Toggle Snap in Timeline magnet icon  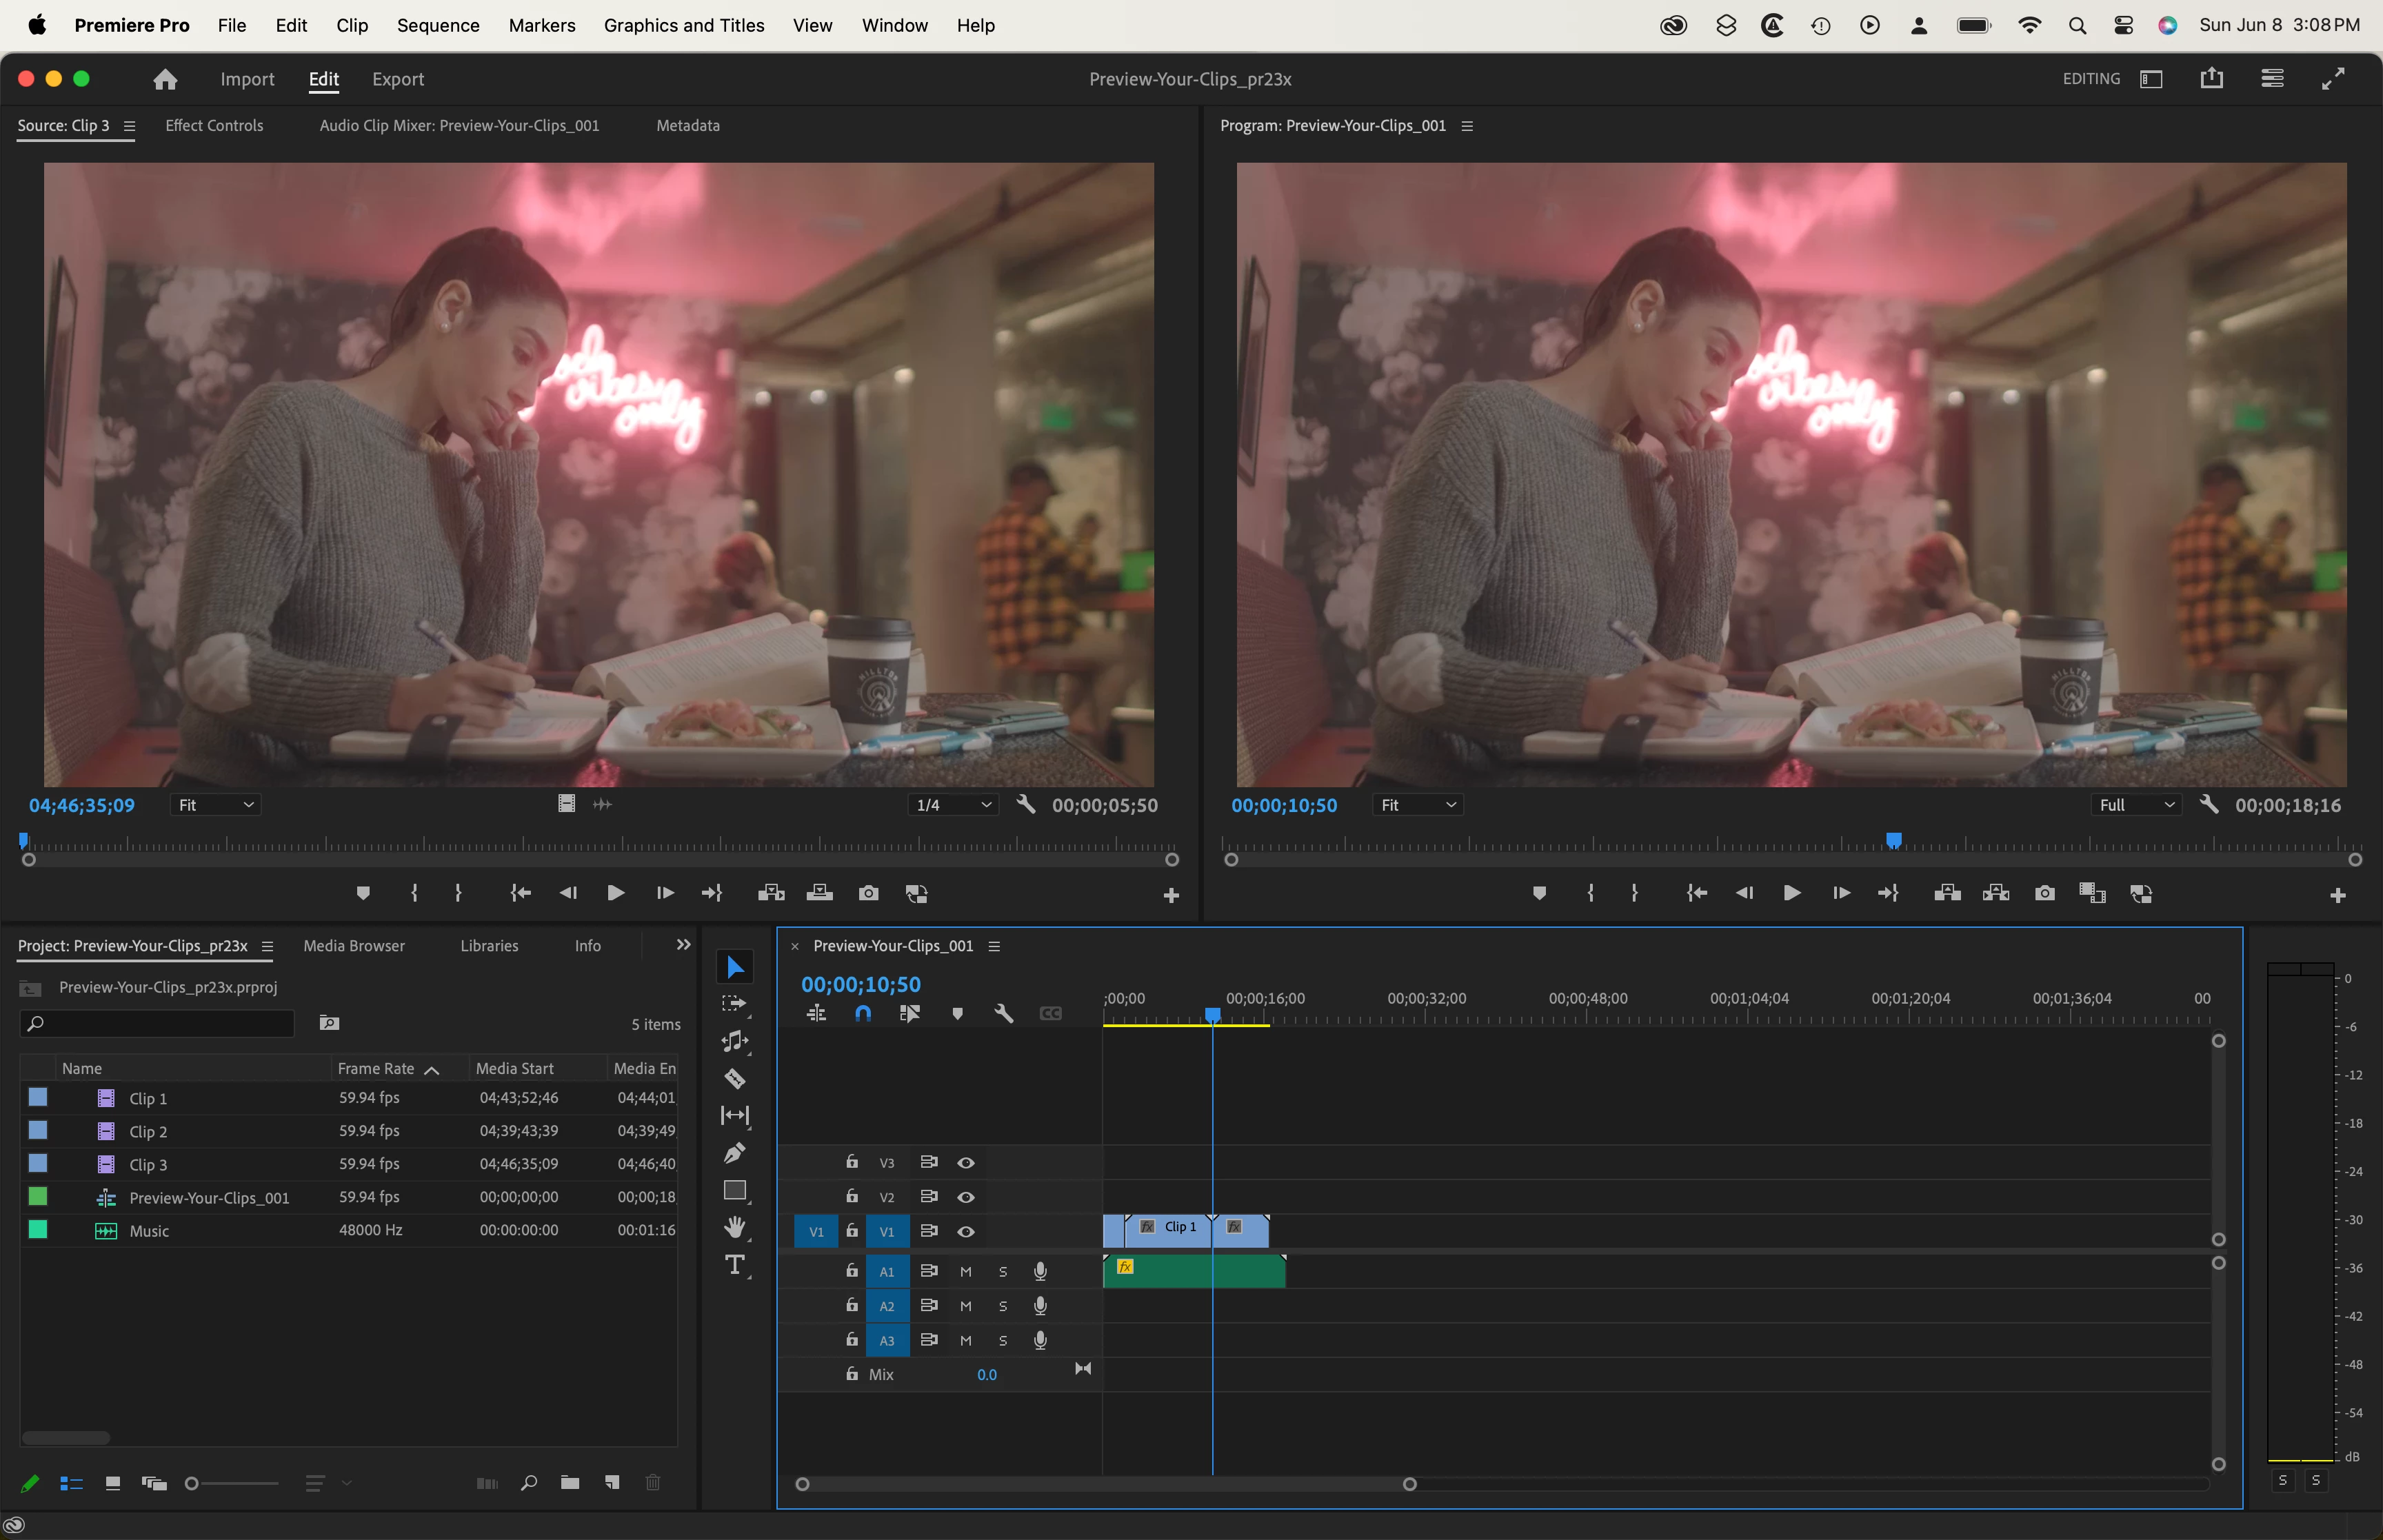click(x=863, y=1013)
